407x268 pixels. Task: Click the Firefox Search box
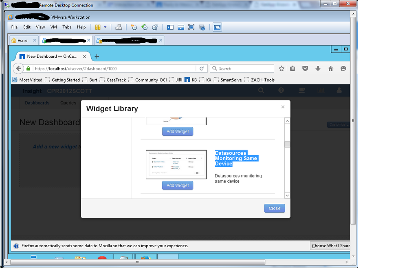click(x=242, y=68)
